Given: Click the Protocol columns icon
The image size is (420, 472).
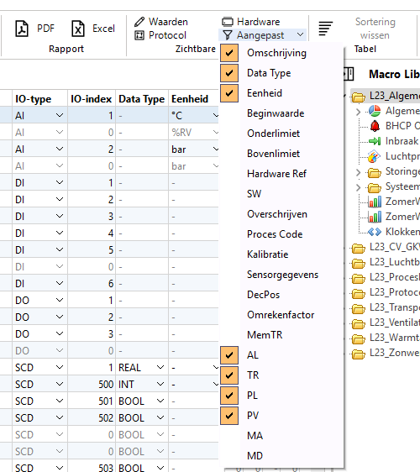Looking at the screenshot, I should point(139,35).
